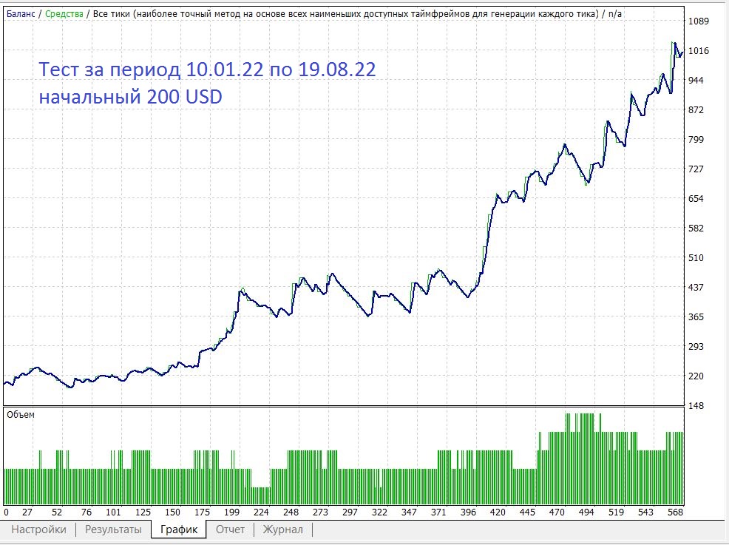Screen dimensions: 729x545
Task: Click trade number 322 on bottom axis
Action: [x=379, y=512]
